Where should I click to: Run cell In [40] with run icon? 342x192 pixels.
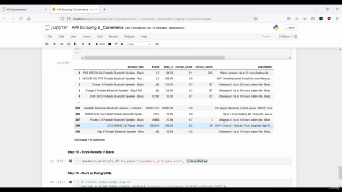tap(71, 161)
